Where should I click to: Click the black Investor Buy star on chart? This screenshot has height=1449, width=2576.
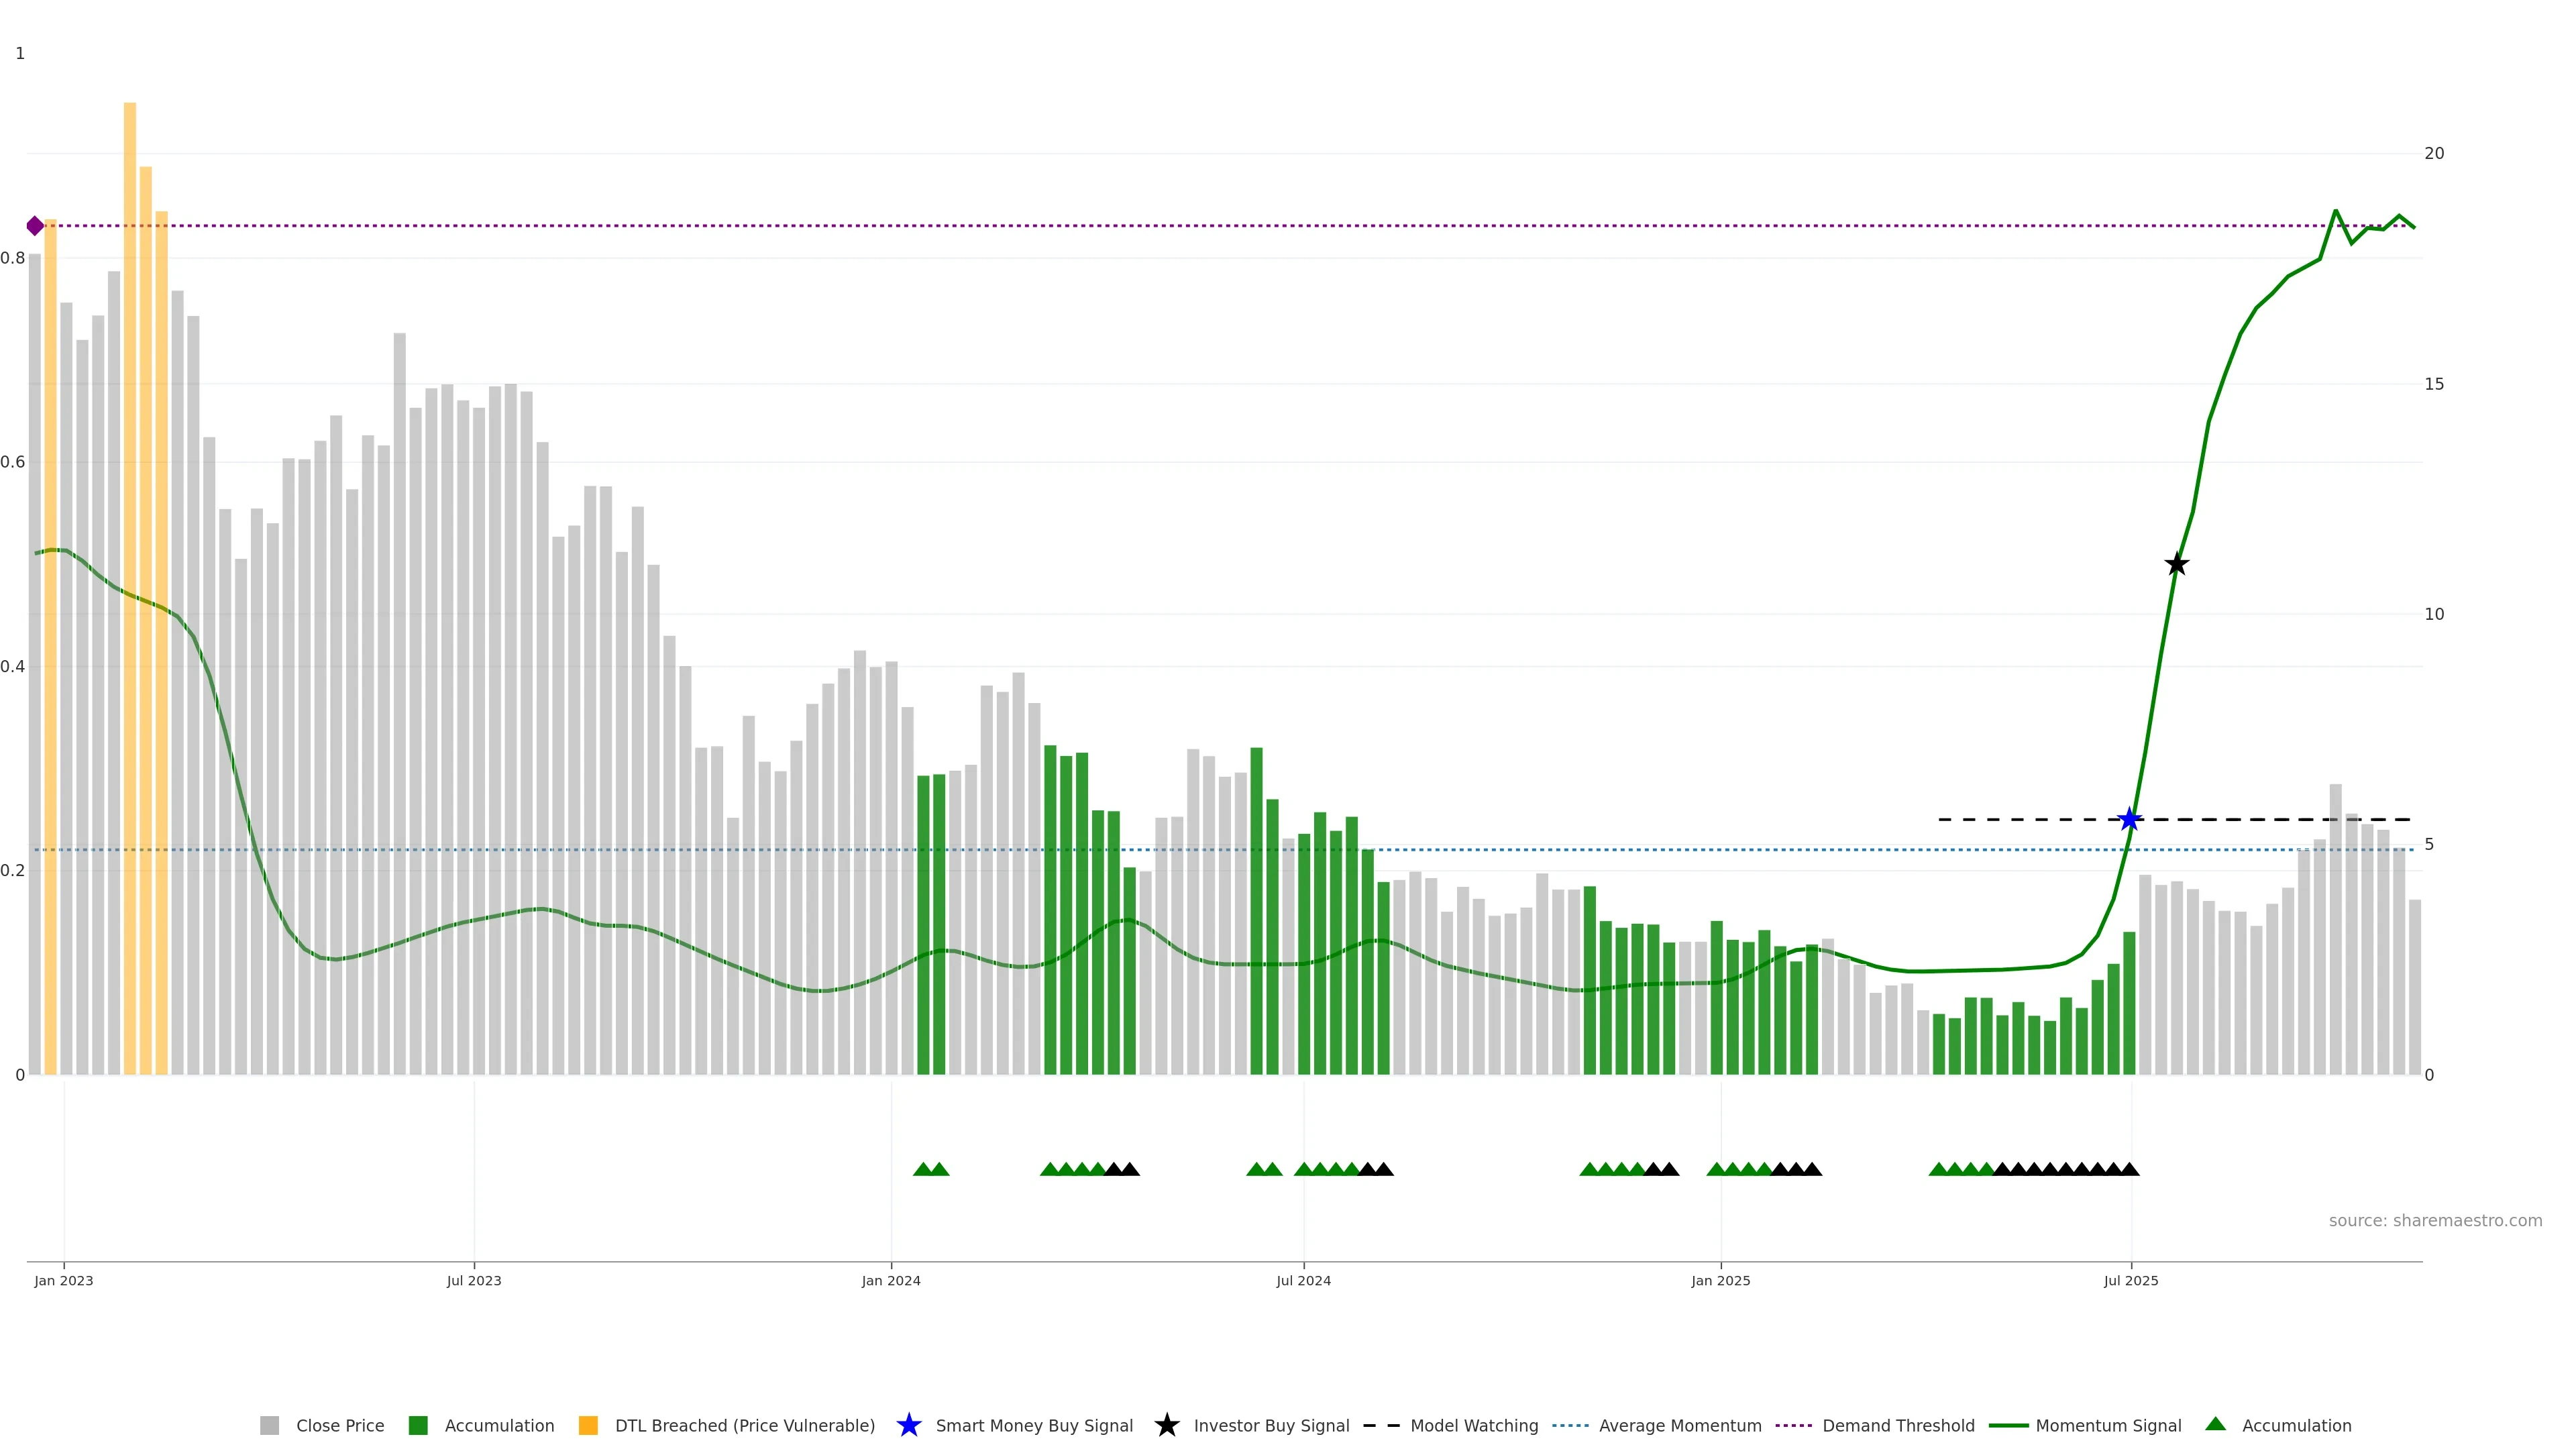point(2176,564)
